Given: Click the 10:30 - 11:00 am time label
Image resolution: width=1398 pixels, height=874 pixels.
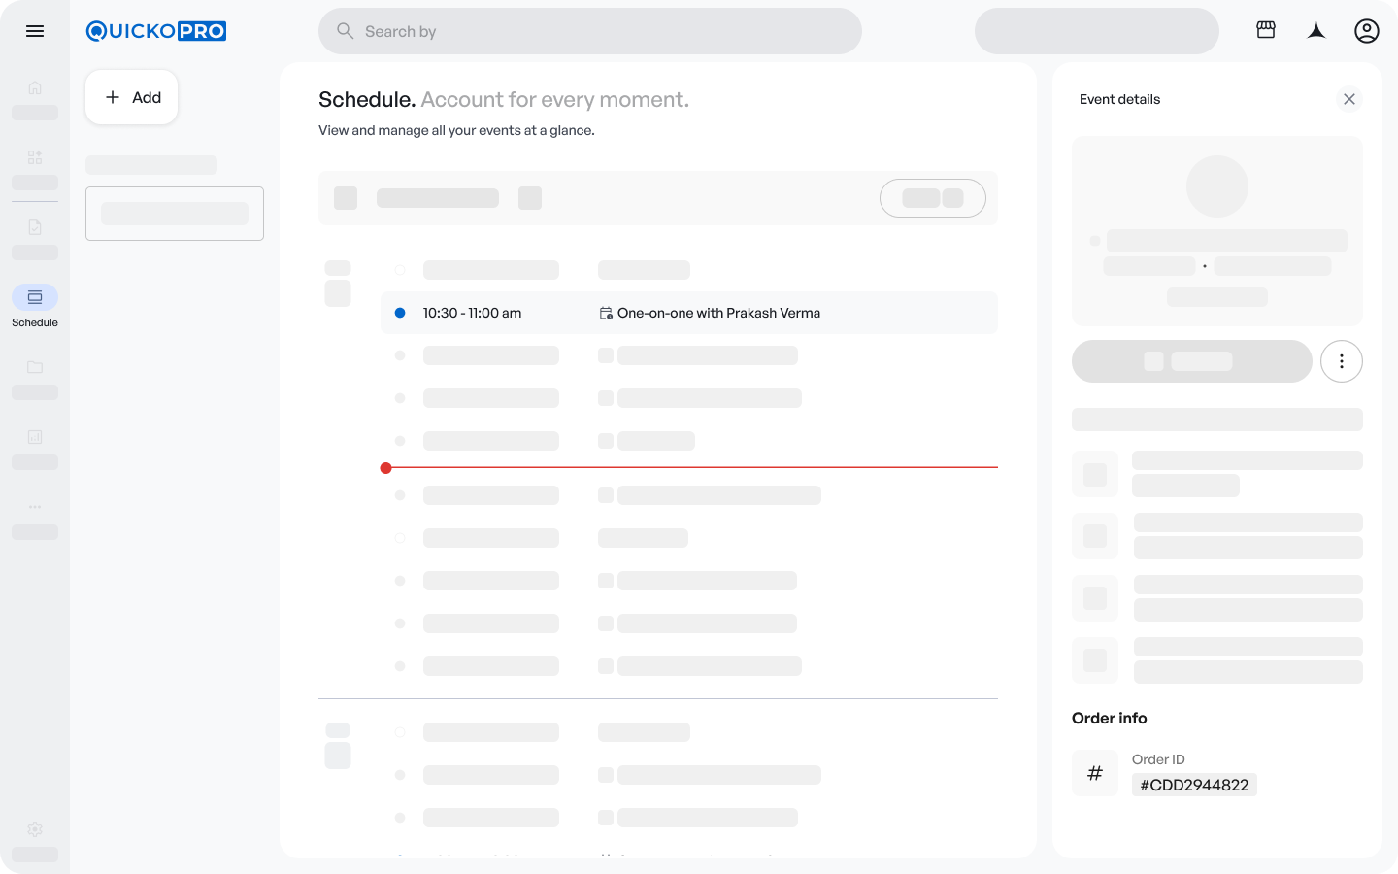Looking at the screenshot, I should tap(472, 313).
